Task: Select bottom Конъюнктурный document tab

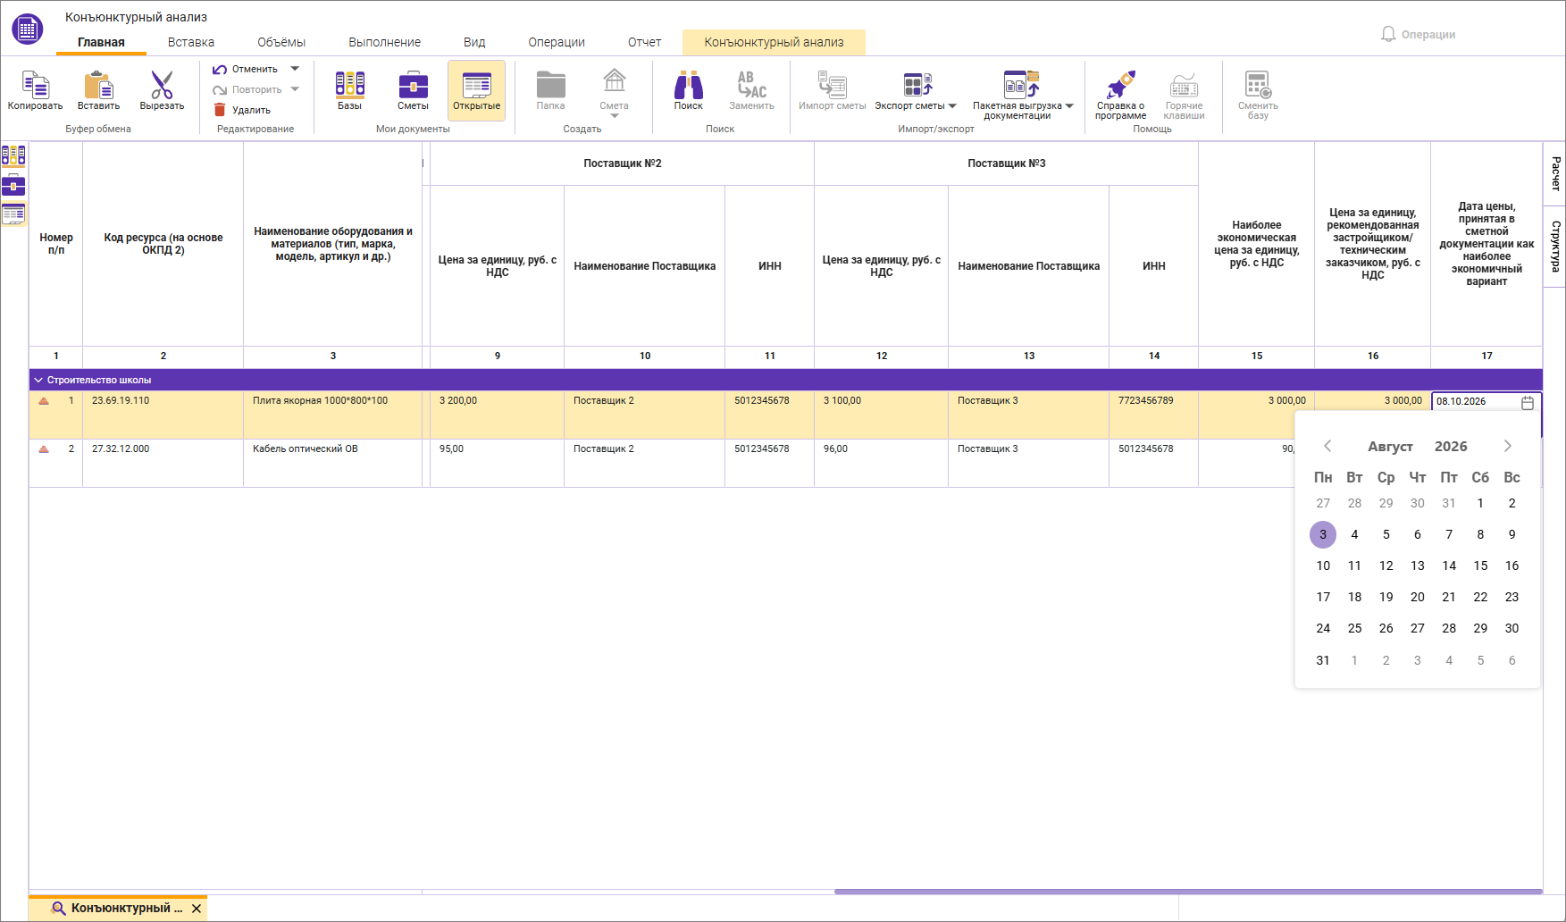Action: point(116,908)
